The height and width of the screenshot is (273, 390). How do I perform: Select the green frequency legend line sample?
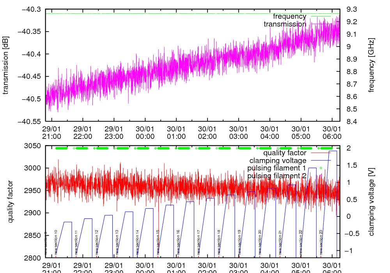[320, 16]
